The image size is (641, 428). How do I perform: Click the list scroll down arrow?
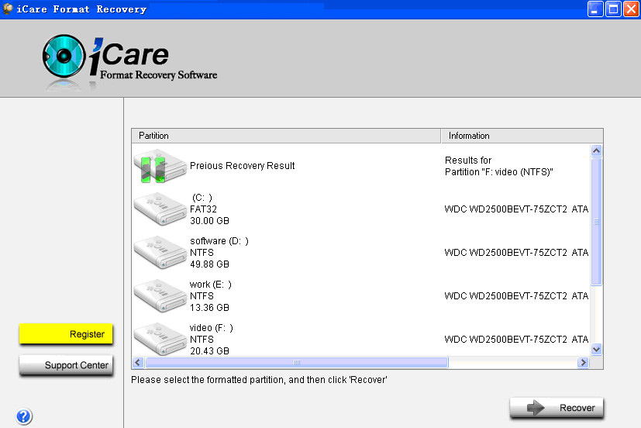pos(597,350)
